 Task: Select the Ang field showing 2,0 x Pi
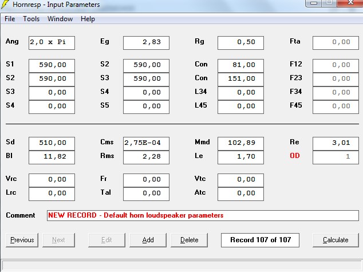(52, 42)
